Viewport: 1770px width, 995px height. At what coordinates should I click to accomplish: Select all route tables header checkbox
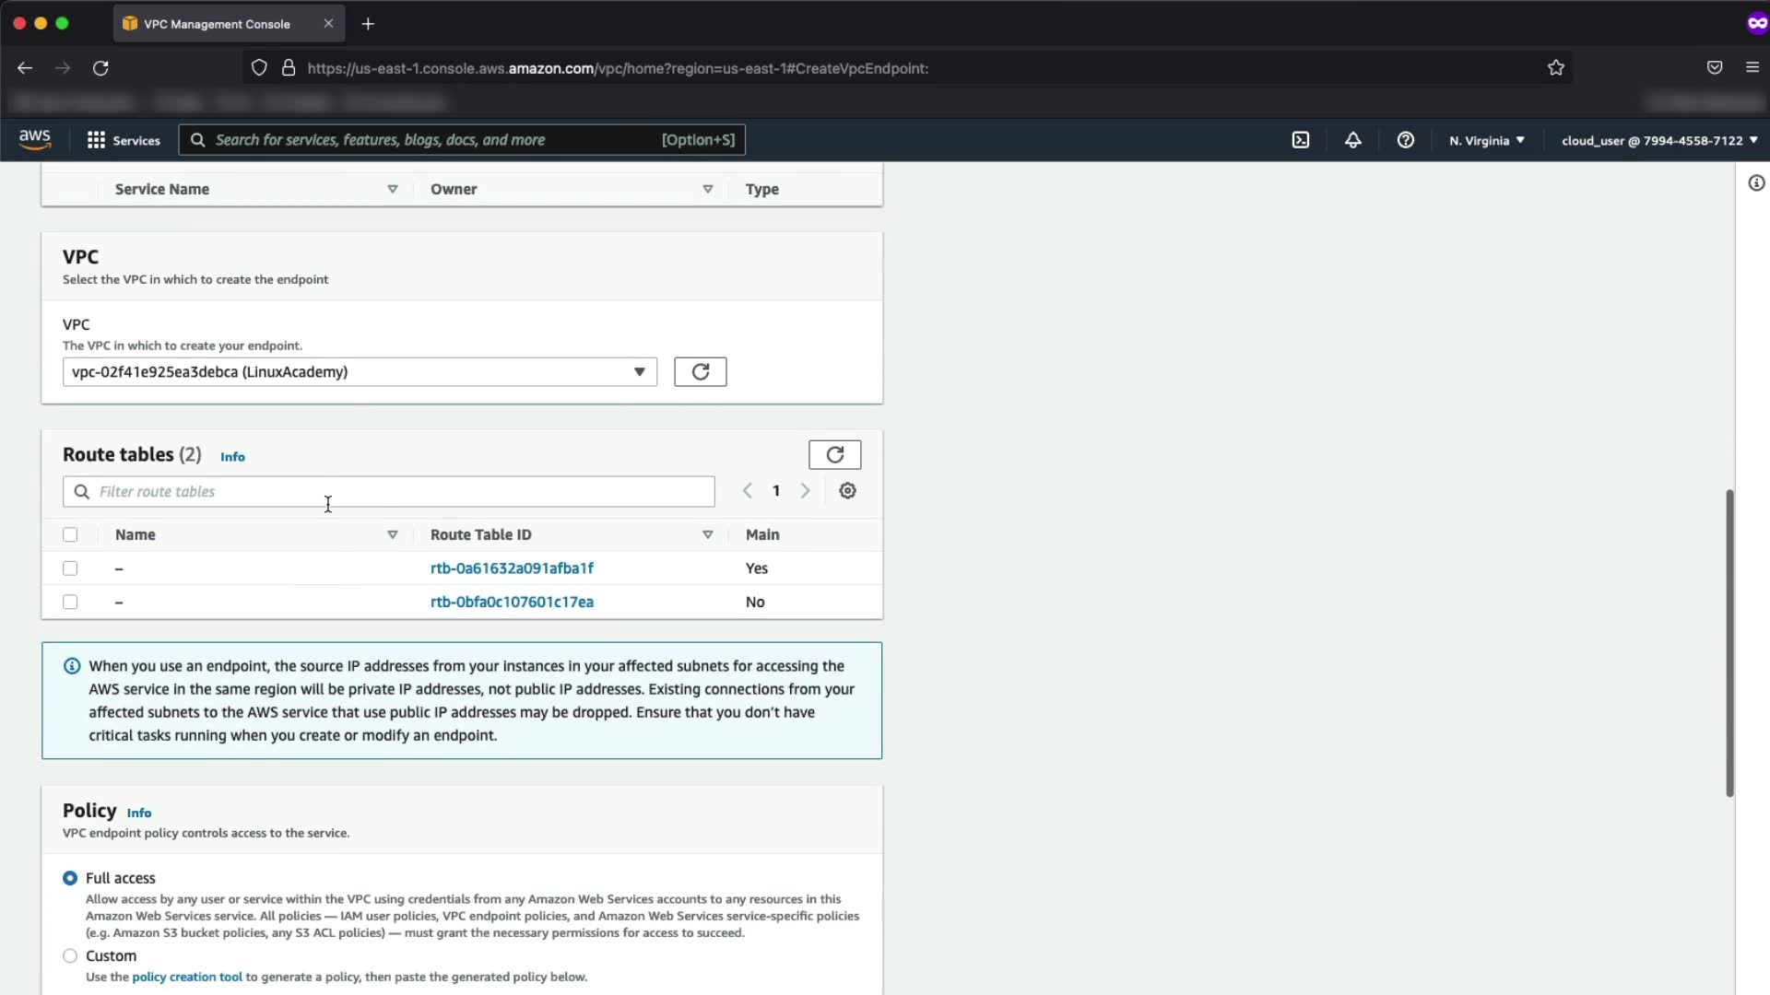70,535
